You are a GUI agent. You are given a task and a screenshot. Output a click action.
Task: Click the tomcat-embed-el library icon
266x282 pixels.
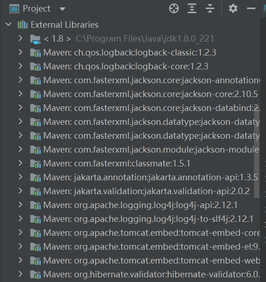click(x=35, y=247)
